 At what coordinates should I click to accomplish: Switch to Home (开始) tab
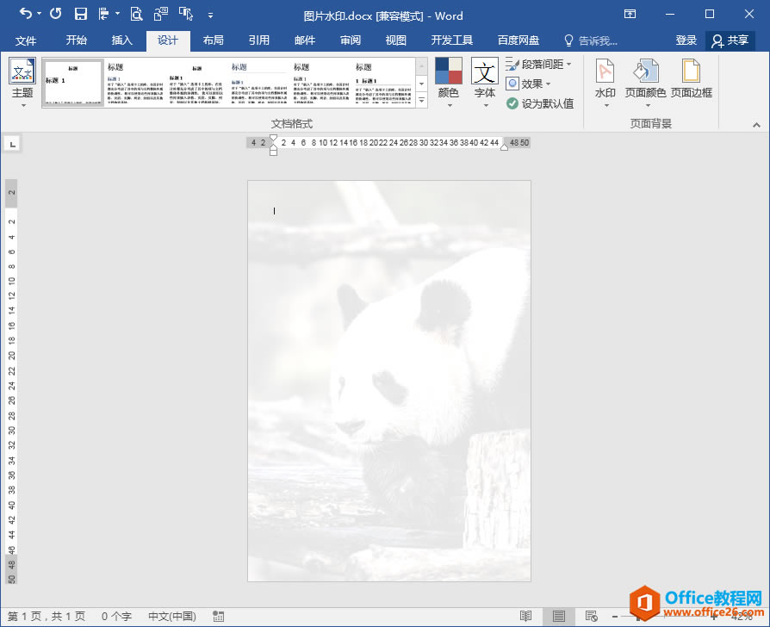(76, 40)
